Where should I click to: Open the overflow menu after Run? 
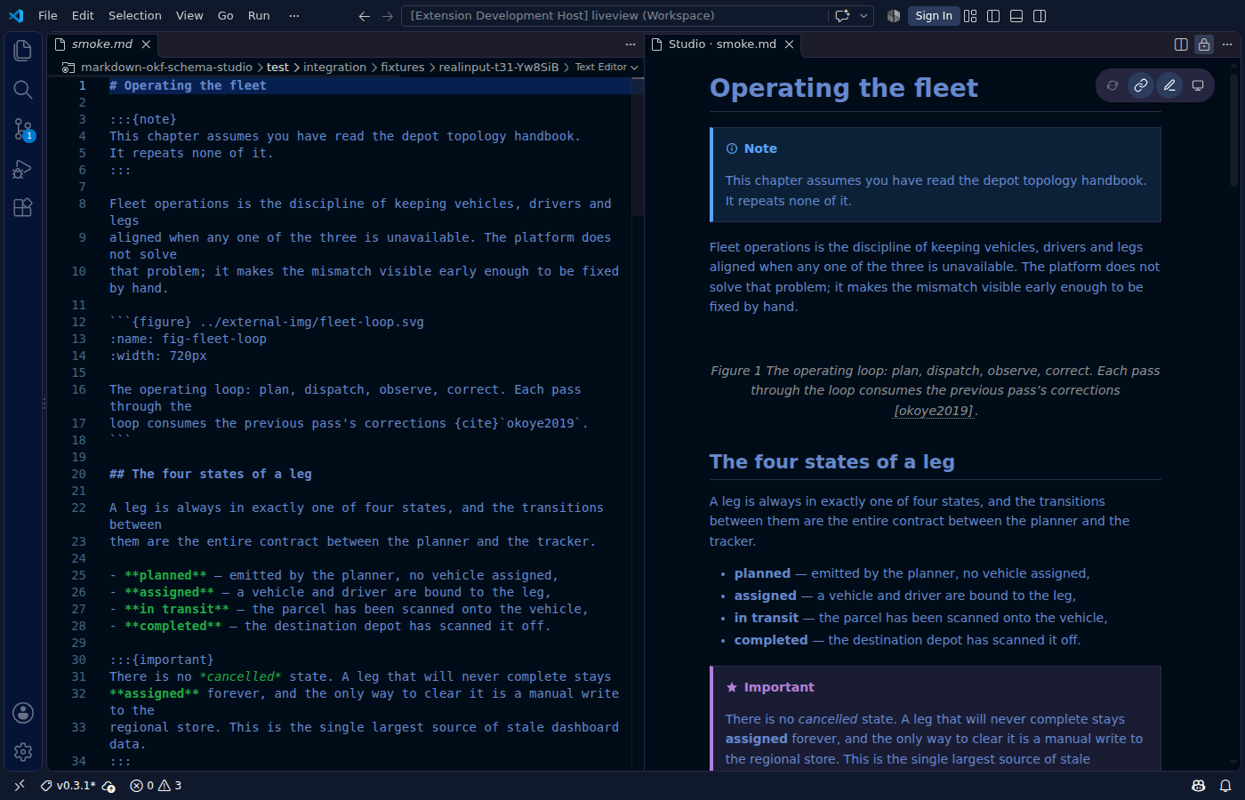click(294, 16)
